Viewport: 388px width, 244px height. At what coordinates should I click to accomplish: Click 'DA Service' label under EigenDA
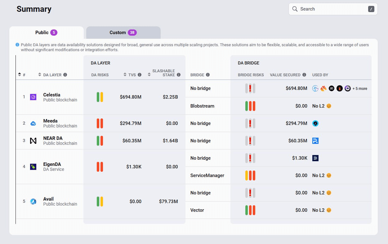coord(54,169)
